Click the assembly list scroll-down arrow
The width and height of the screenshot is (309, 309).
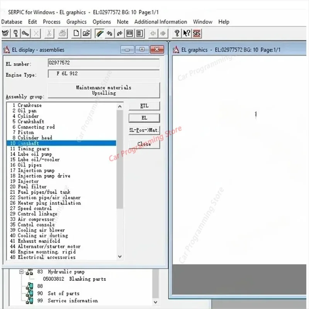coord(120,256)
